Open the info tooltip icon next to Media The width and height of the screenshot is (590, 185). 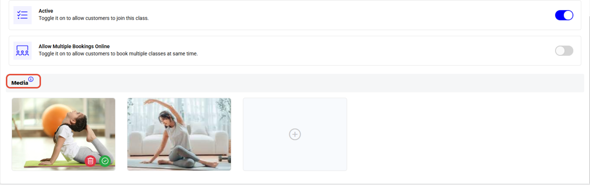(x=31, y=79)
